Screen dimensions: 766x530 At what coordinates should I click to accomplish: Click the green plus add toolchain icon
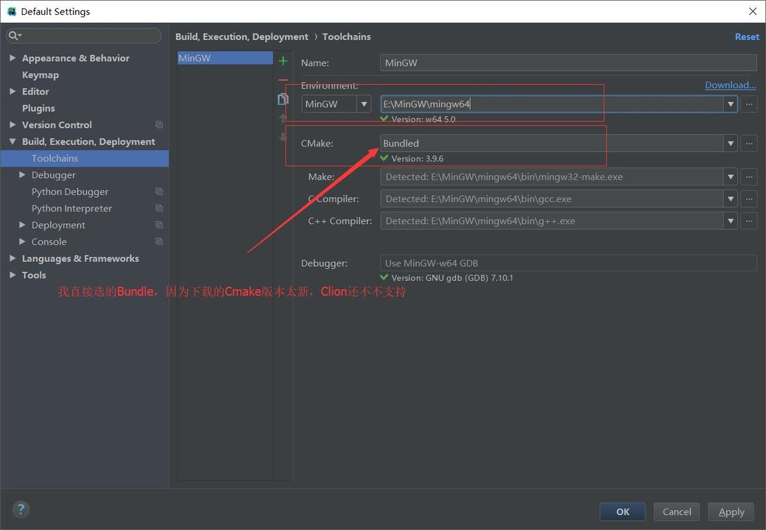(x=283, y=61)
